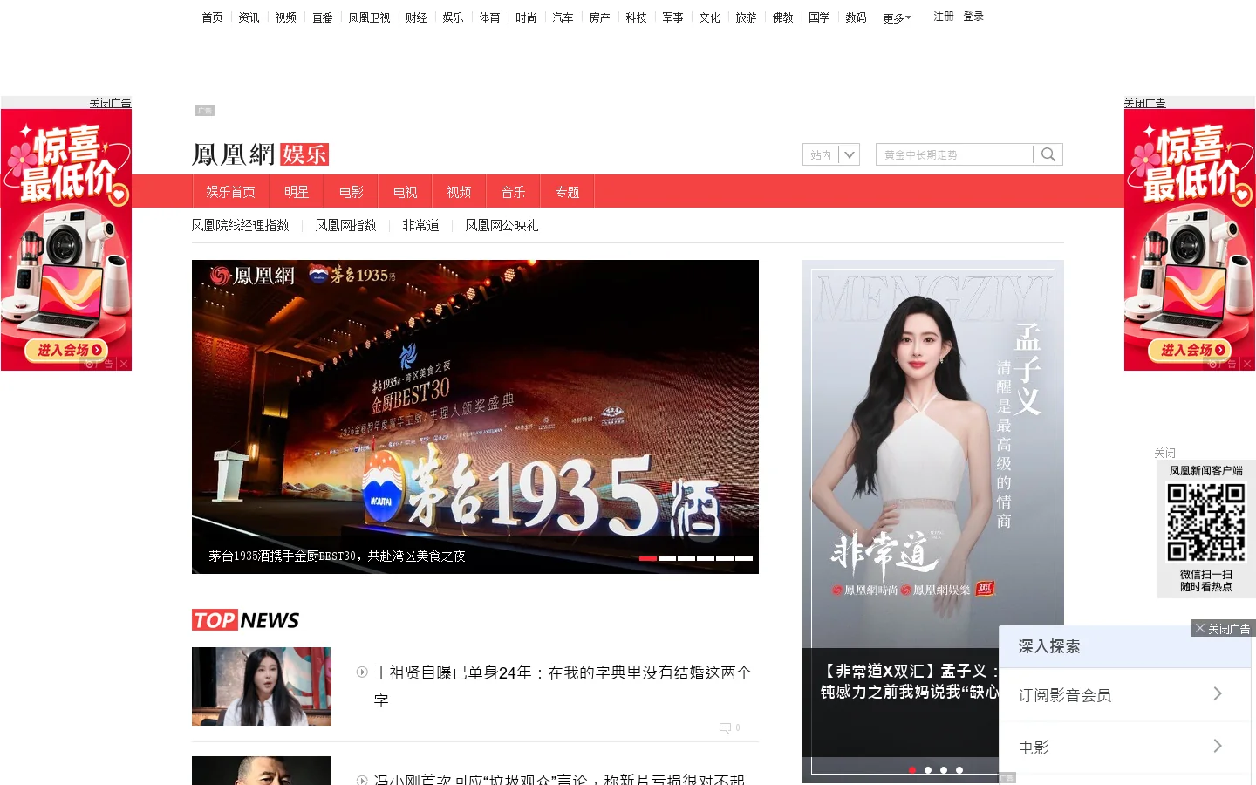The width and height of the screenshot is (1256, 785).
Task: Click play icon before 王祖贤 headline
Action: pyautogui.click(x=362, y=672)
